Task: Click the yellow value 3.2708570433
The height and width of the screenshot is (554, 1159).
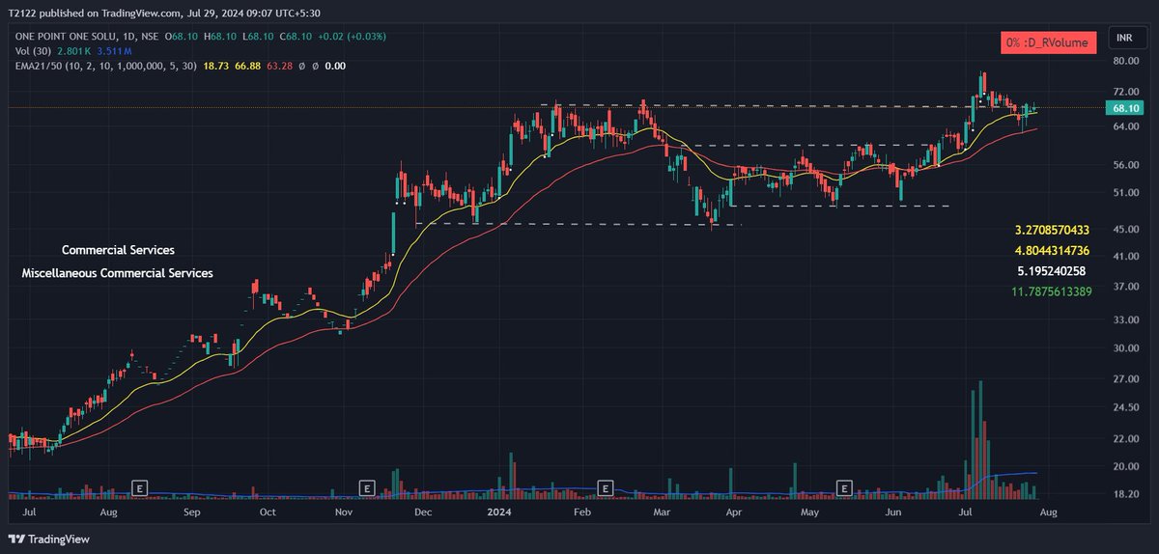Action: tap(1052, 231)
